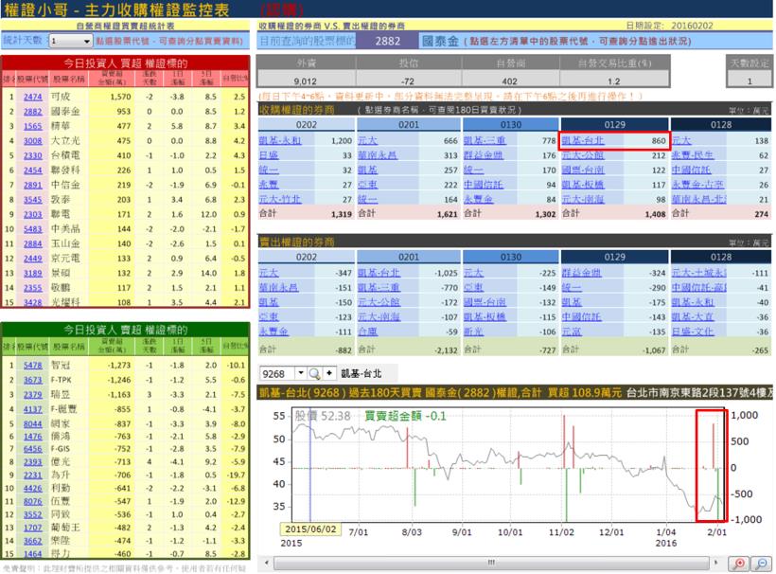Click the magnifier search icon beside 9268
The image size is (776, 574).
pos(314,373)
